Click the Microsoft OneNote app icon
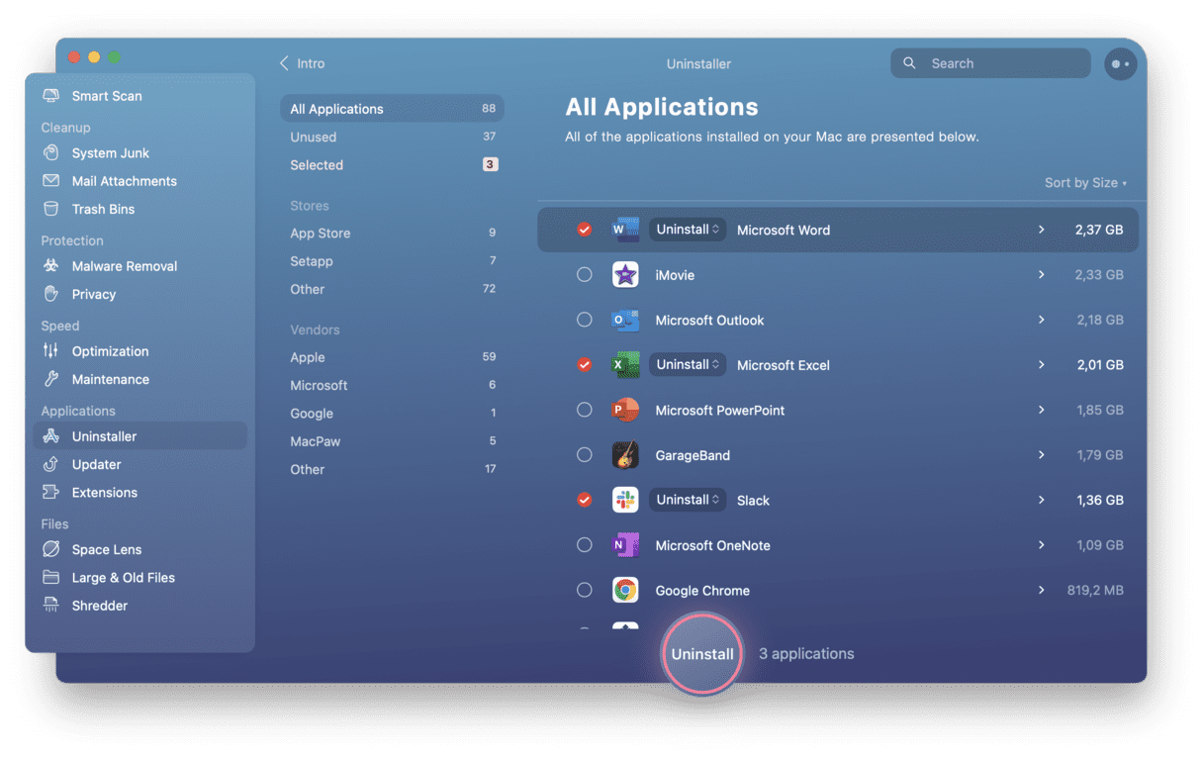Screen dimensions: 1203x757 (x=625, y=545)
